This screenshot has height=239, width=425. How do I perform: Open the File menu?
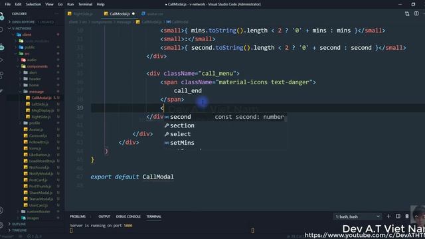tap(7, 5)
